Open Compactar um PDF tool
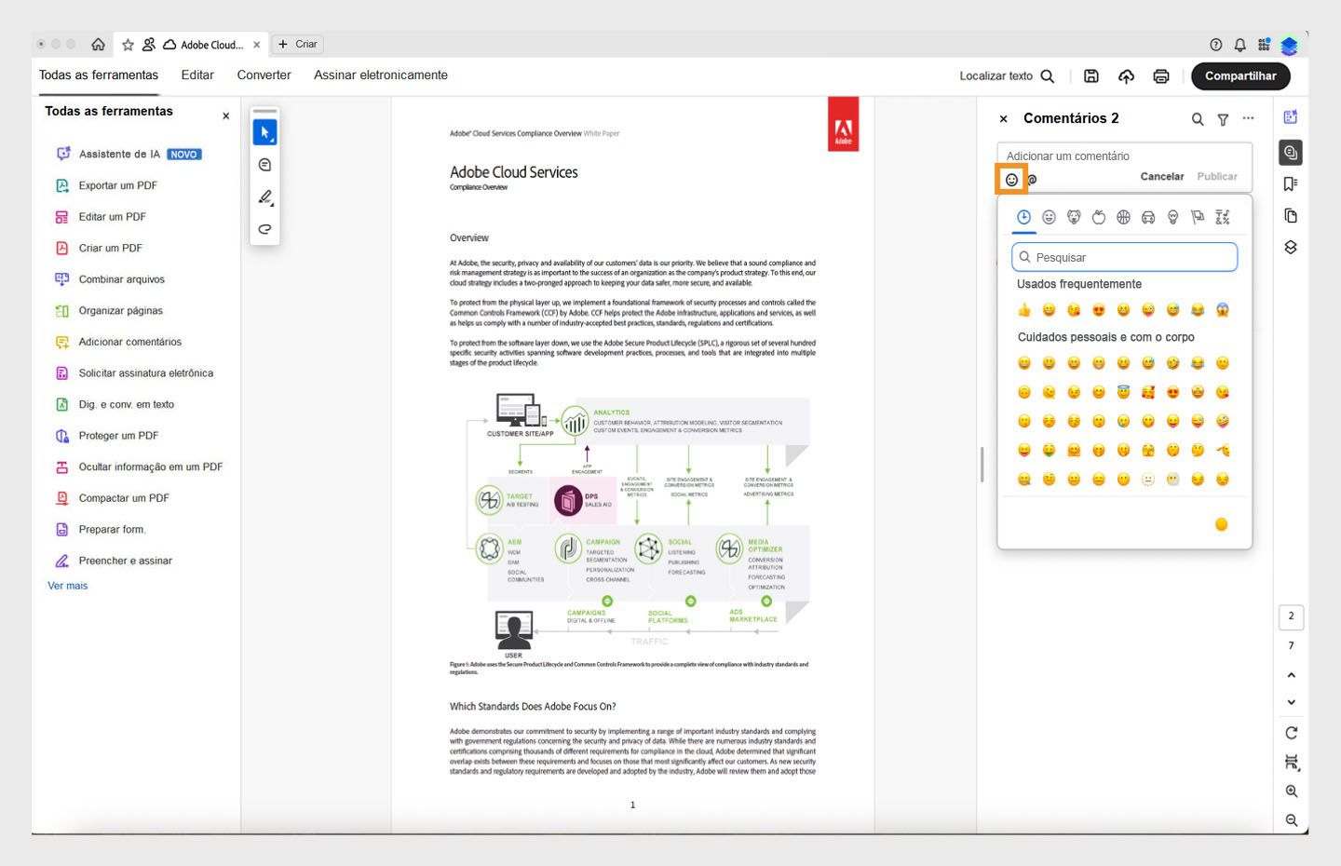This screenshot has height=866, width=1341. (113, 498)
